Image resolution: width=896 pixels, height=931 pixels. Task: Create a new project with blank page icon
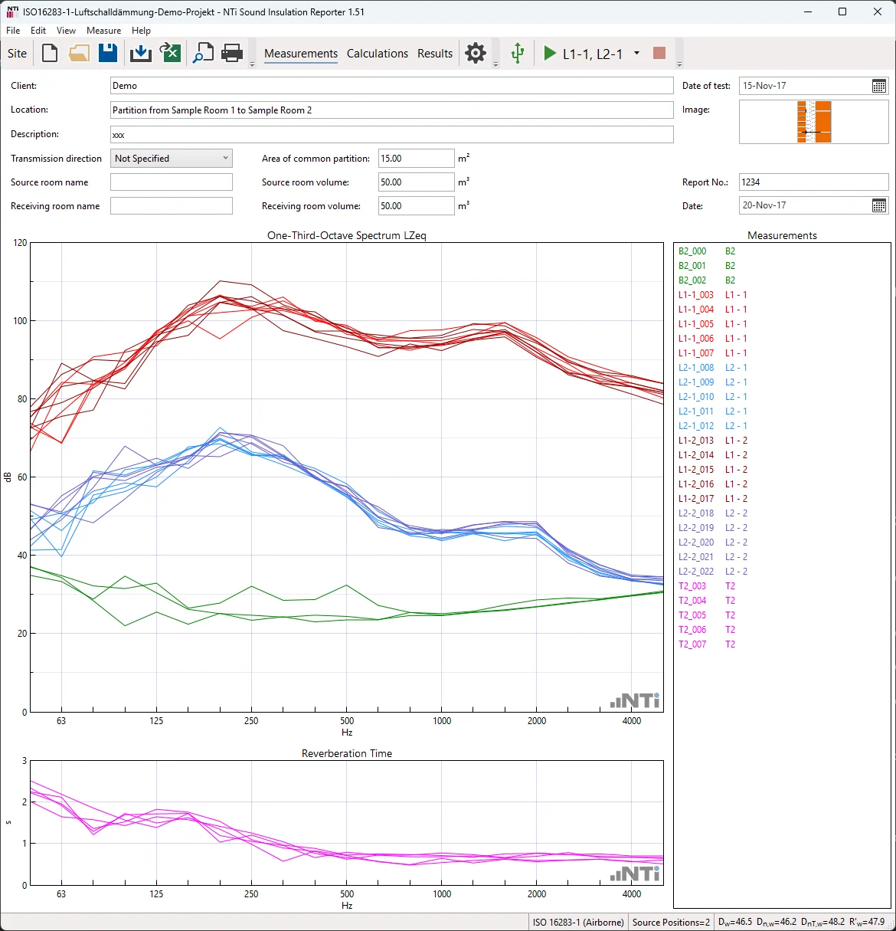pos(50,53)
